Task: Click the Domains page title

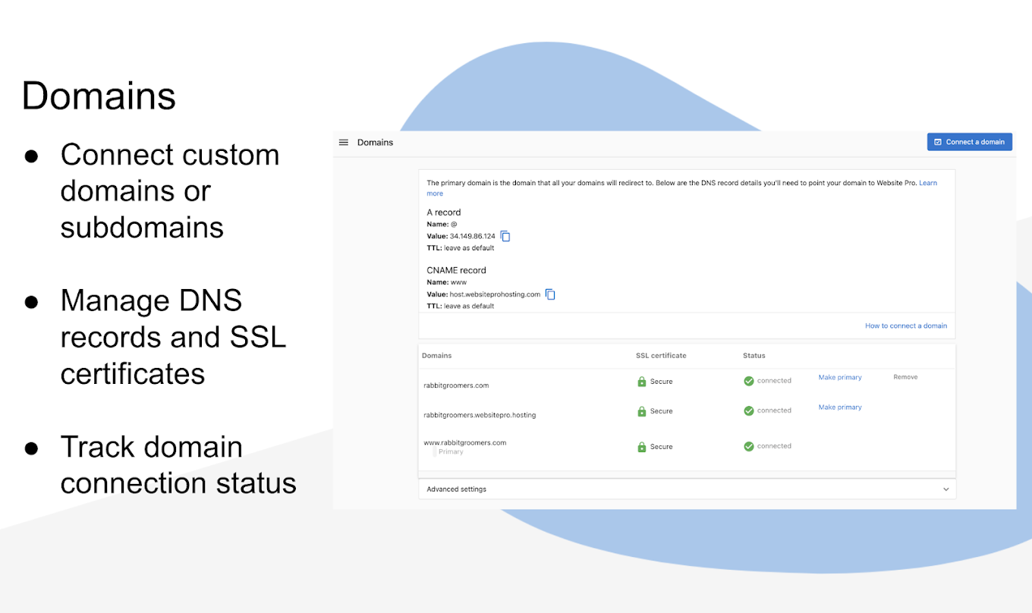Action: coord(375,142)
